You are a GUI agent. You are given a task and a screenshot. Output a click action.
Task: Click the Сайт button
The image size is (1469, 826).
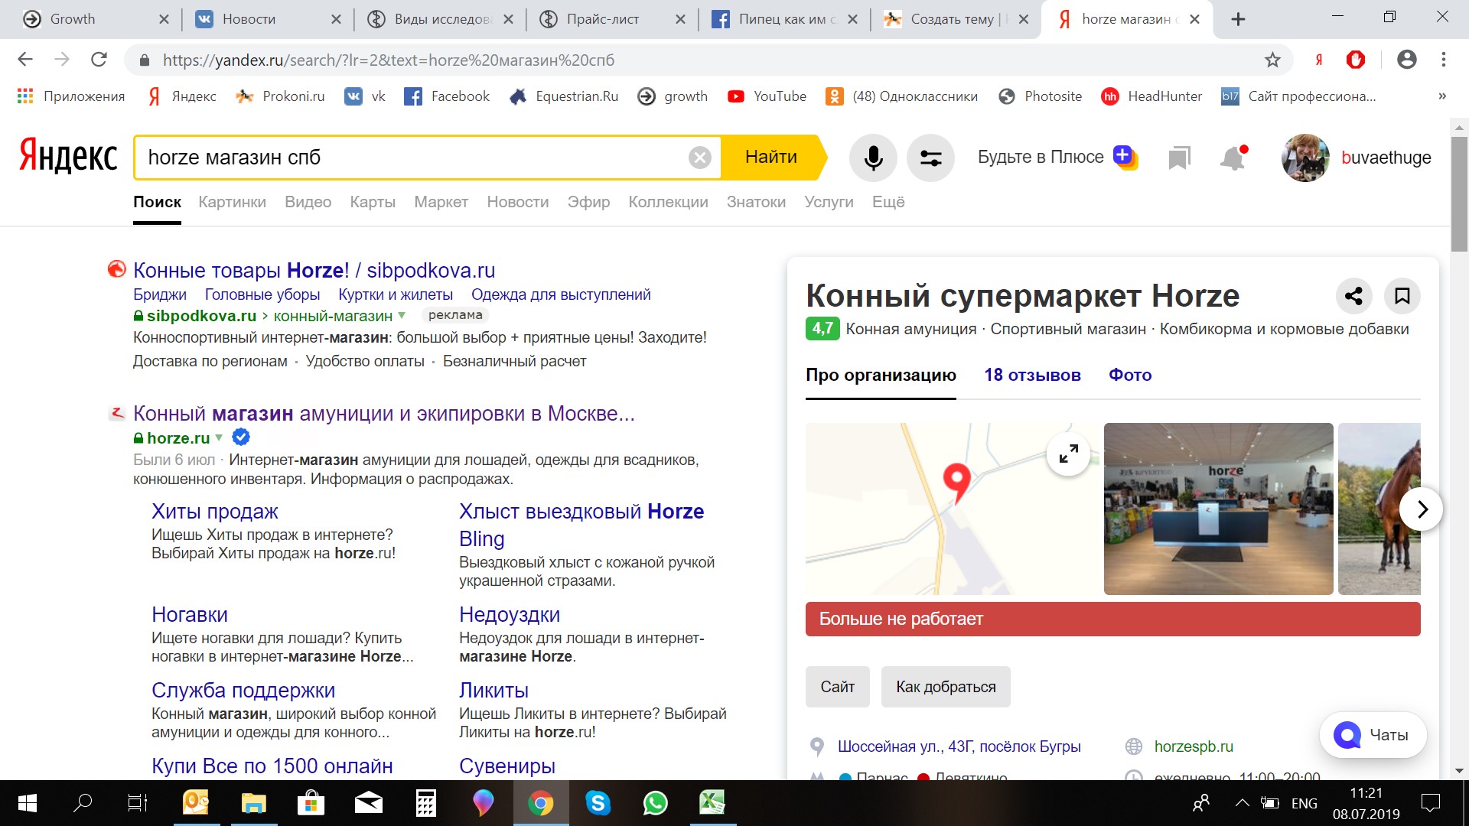(837, 687)
